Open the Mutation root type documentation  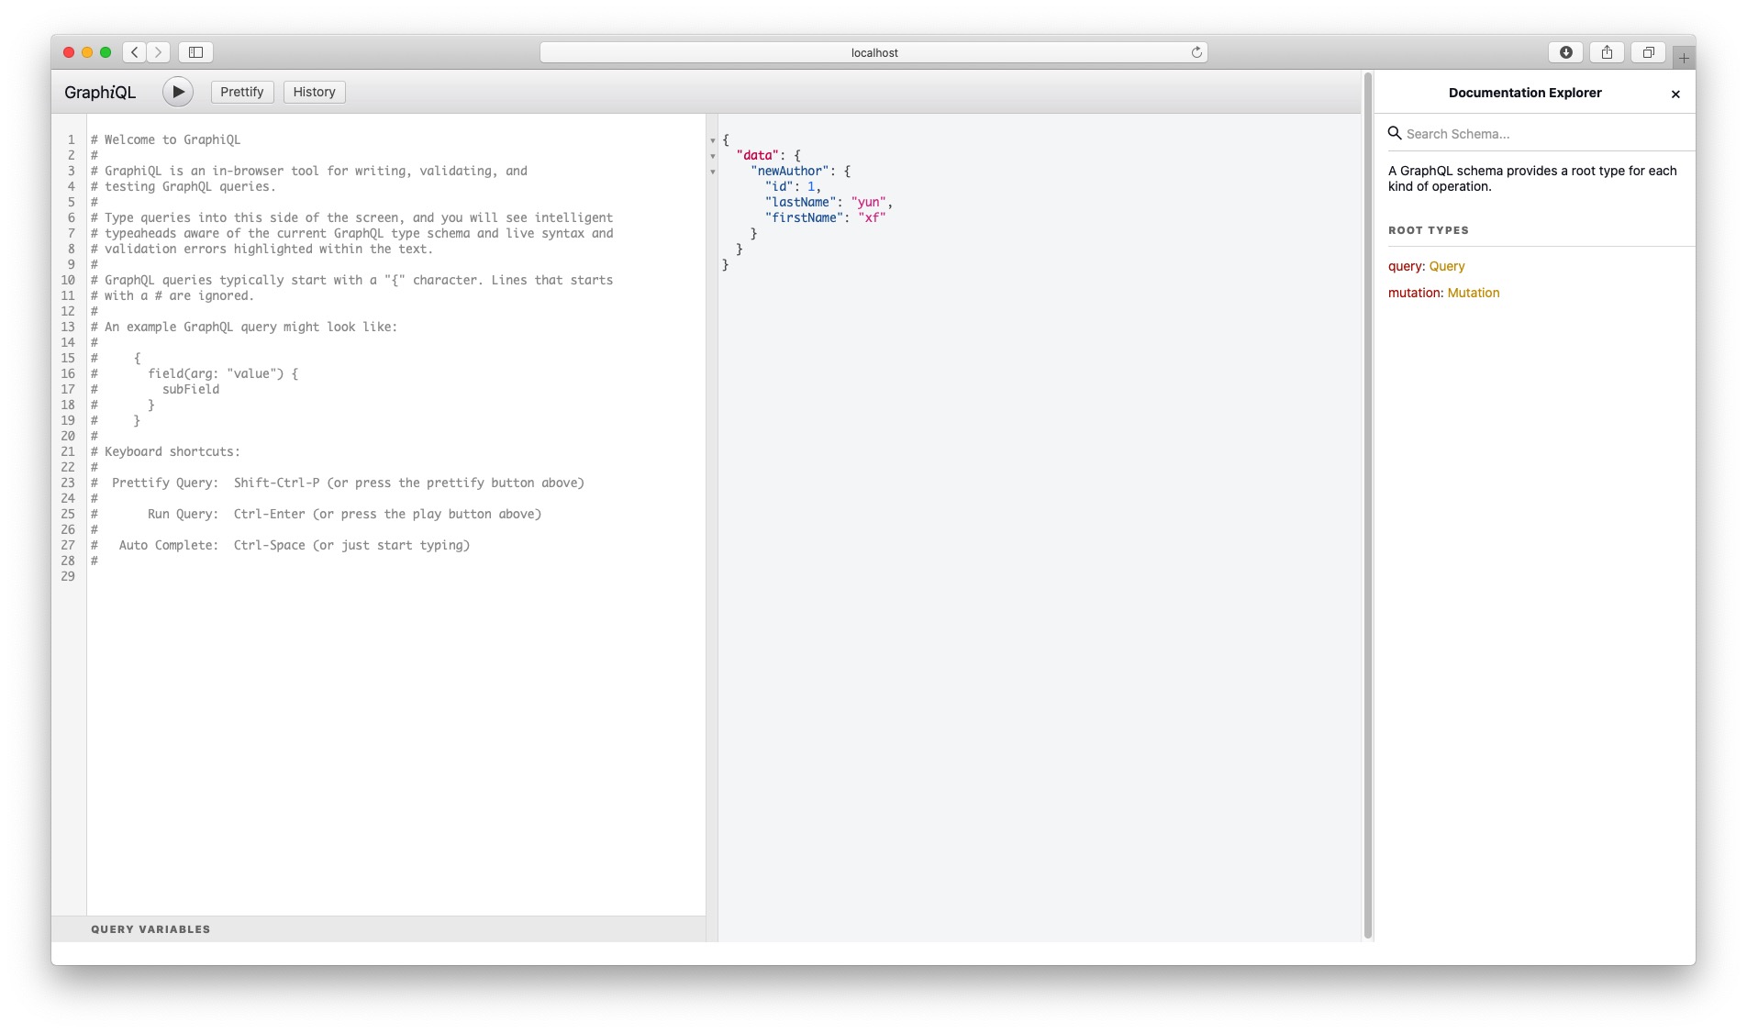1473,293
